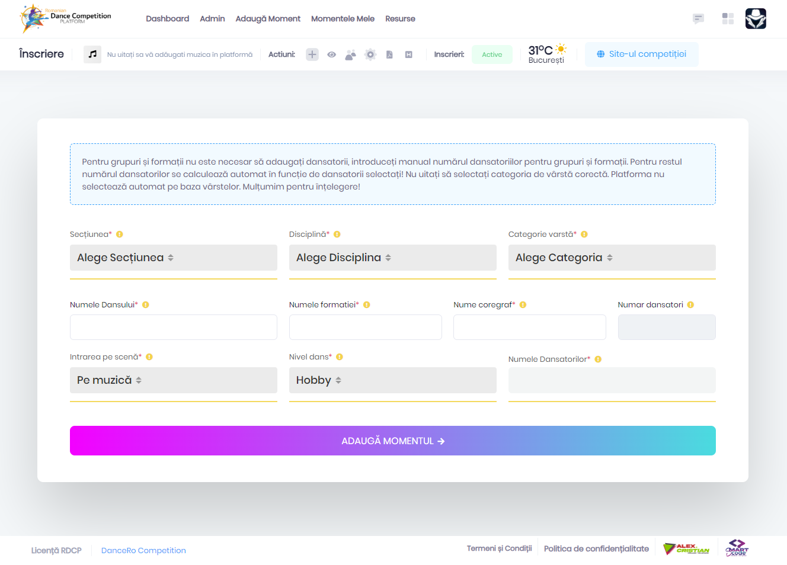Expand the Alege Secțiunea dropdown

coord(173,258)
